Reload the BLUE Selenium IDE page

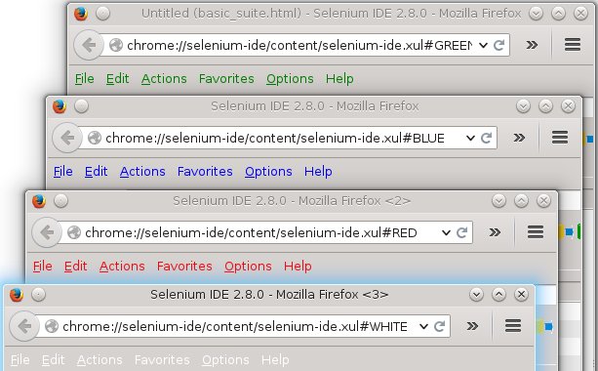click(x=486, y=138)
